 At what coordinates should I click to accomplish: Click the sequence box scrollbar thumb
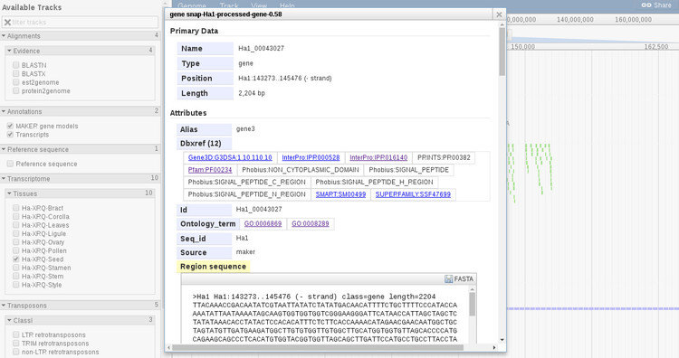pyautogui.click(x=472, y=305)
